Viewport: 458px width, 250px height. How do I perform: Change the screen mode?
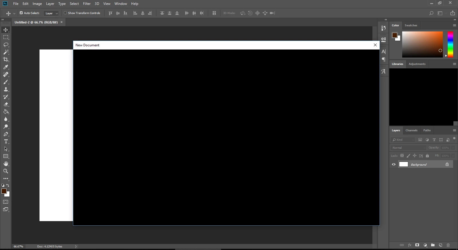pos(6,209)
